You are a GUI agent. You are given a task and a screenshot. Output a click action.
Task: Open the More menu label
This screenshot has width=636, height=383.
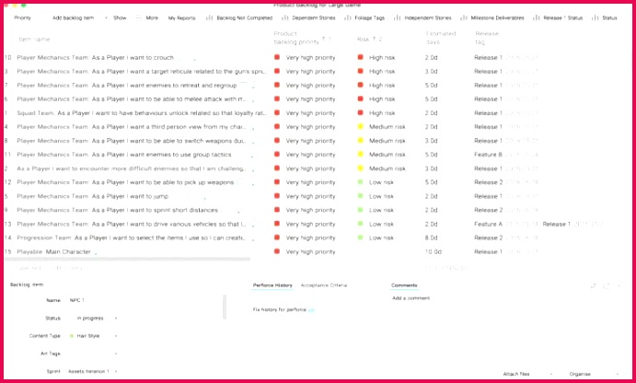point(152,17)
